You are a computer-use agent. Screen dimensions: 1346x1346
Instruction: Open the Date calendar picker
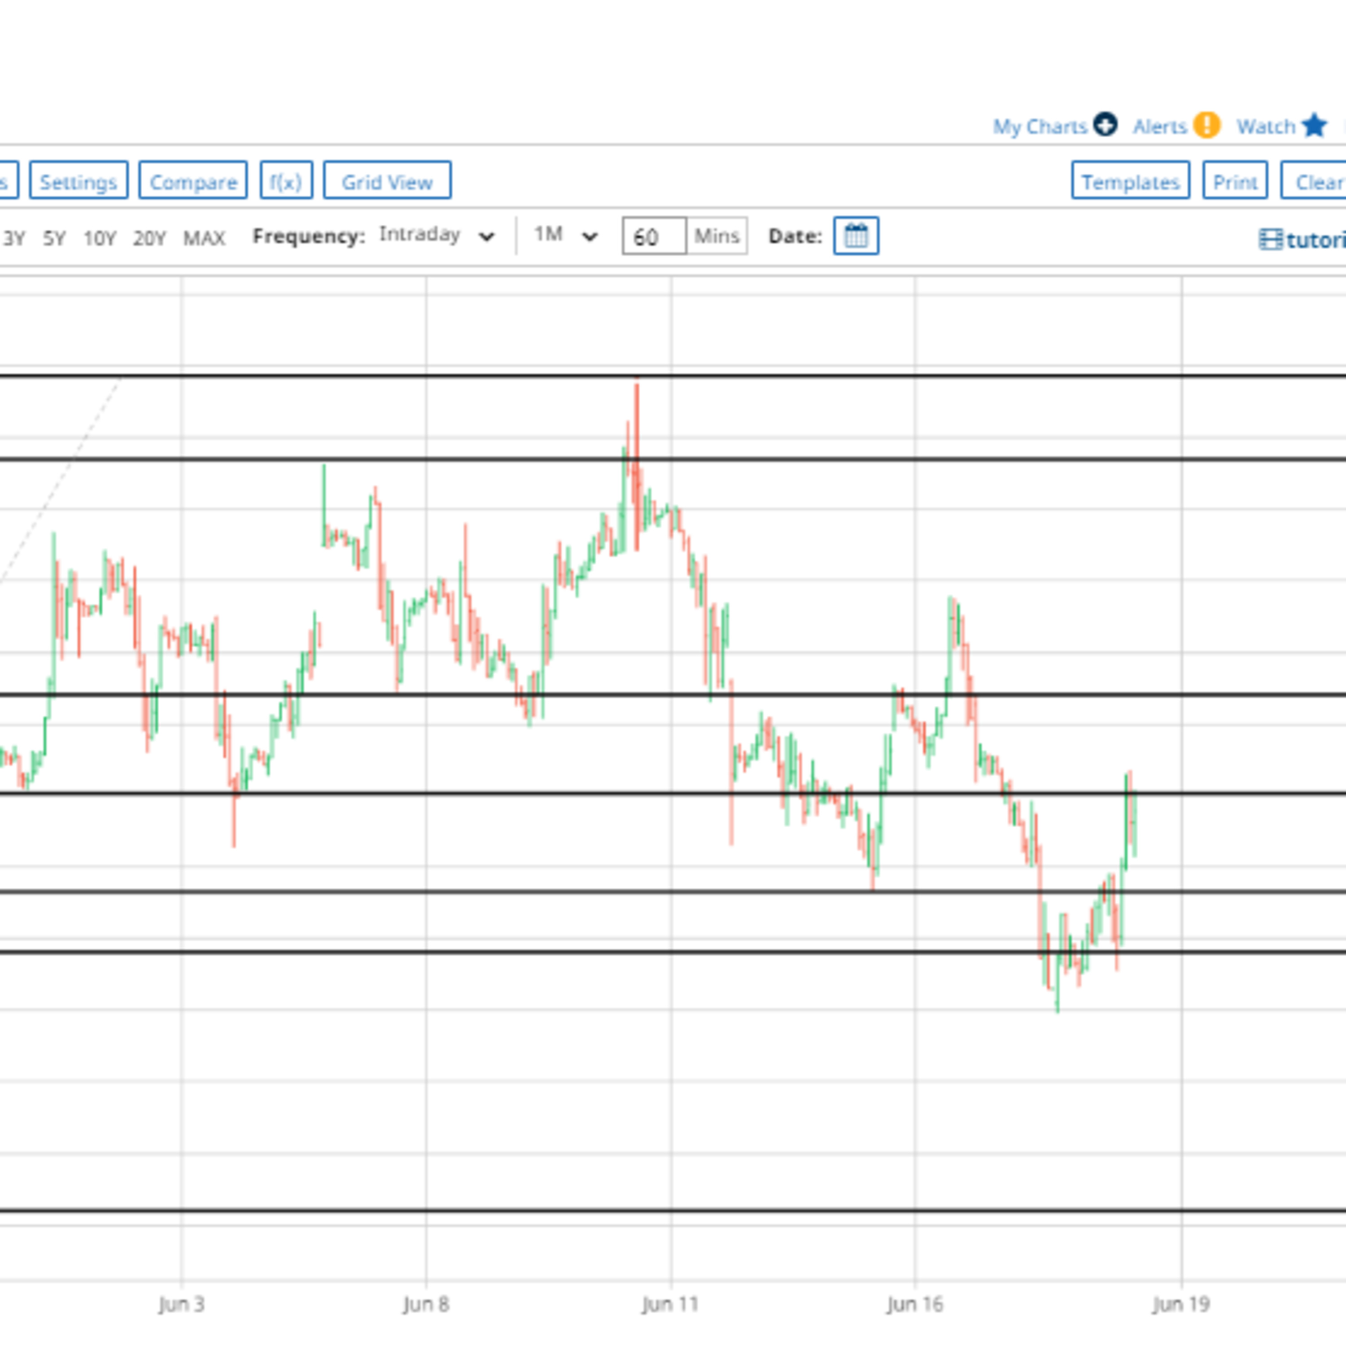[x=856, y=236]
